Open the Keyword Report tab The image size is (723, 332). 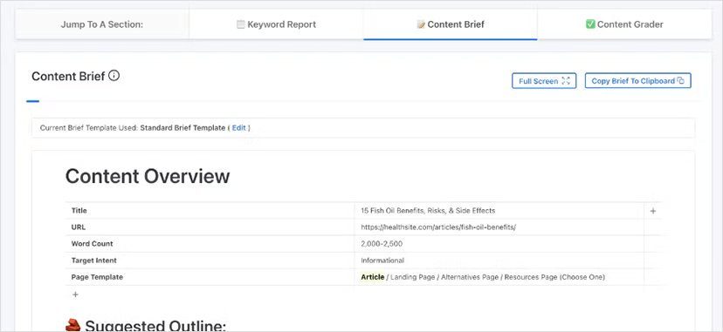276,24
